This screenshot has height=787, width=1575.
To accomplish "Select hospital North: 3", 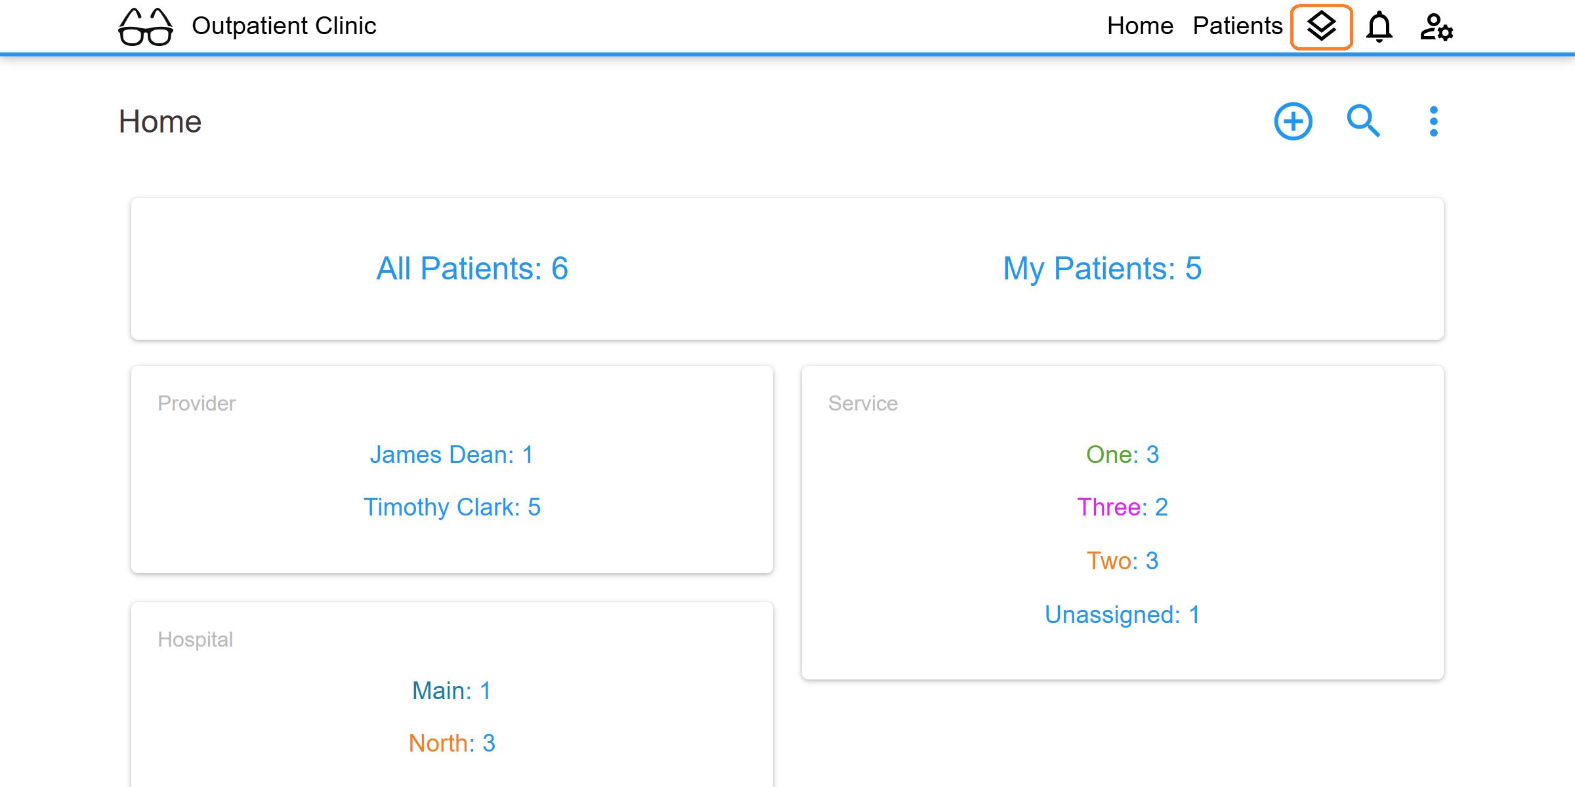I will click(x=451, y=743).
